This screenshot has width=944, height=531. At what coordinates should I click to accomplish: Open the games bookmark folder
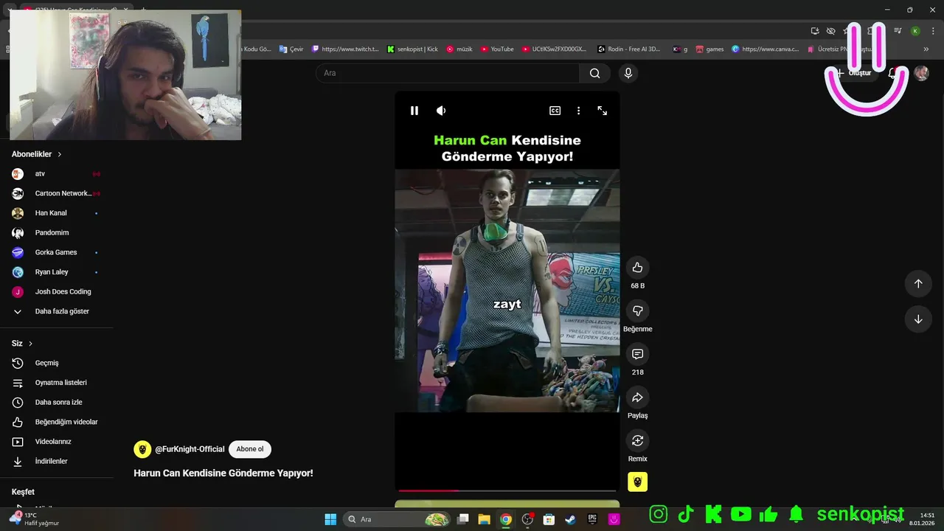pyautogui.click(x=709, y=49)
